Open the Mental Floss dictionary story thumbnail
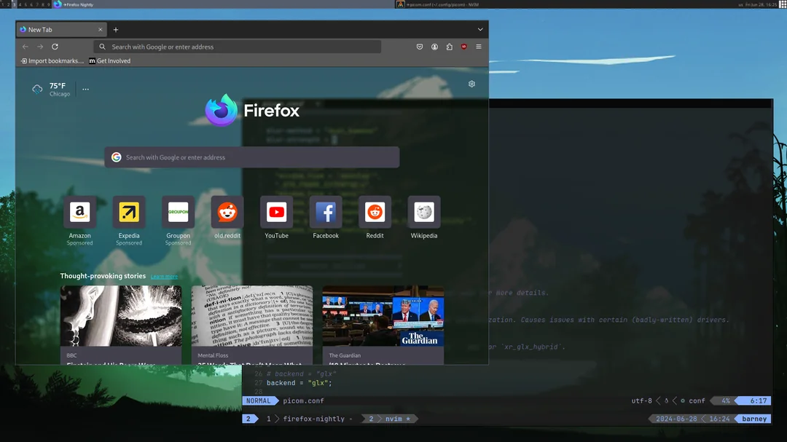The image size is (787, 442). click(252, 316)
